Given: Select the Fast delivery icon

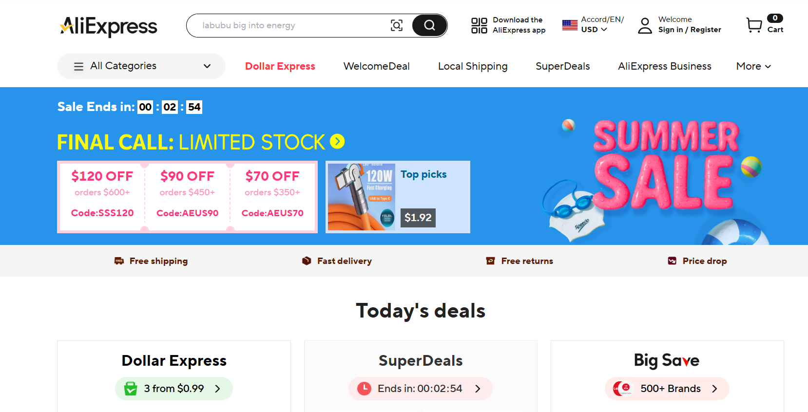Looking at the screenshot, I should tap(306, 261).
